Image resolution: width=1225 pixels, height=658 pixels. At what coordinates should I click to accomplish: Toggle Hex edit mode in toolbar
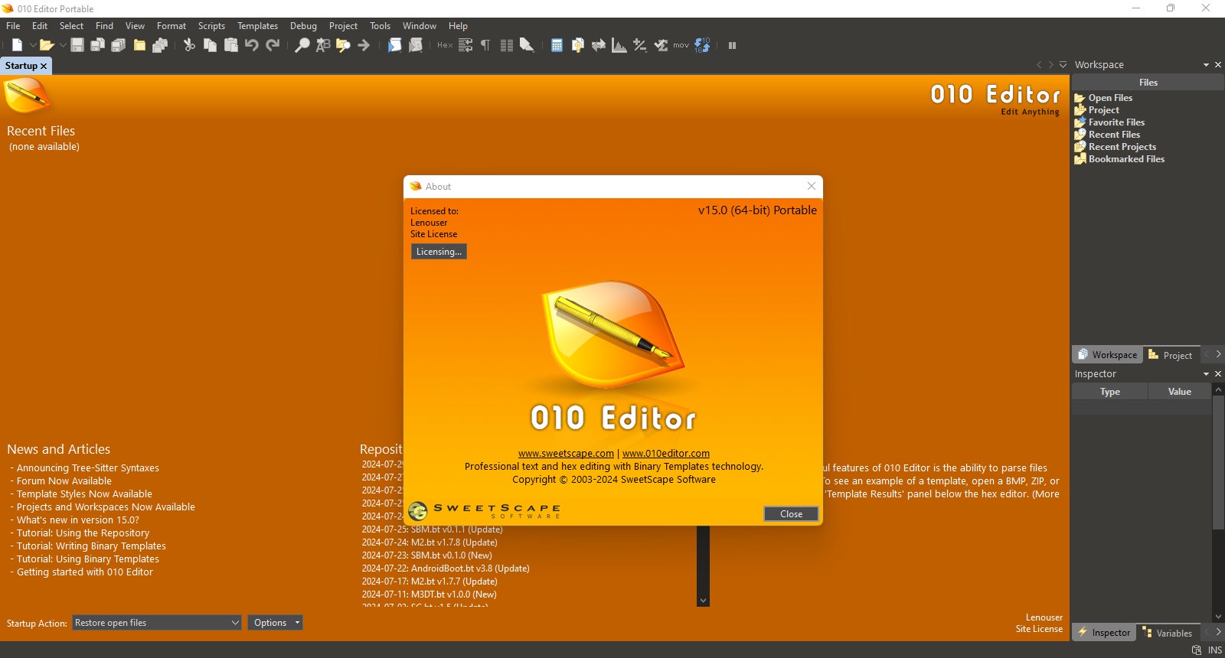[x=445, y=45]
